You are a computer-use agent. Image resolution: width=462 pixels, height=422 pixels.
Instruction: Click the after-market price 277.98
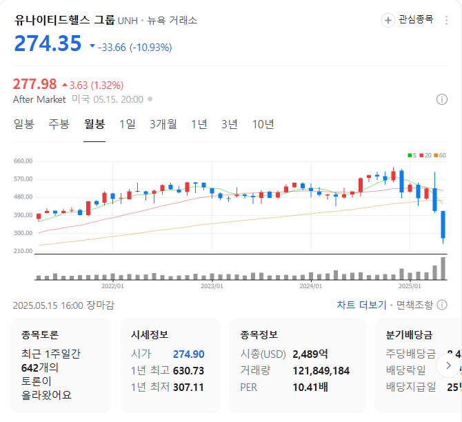point(34,84)
